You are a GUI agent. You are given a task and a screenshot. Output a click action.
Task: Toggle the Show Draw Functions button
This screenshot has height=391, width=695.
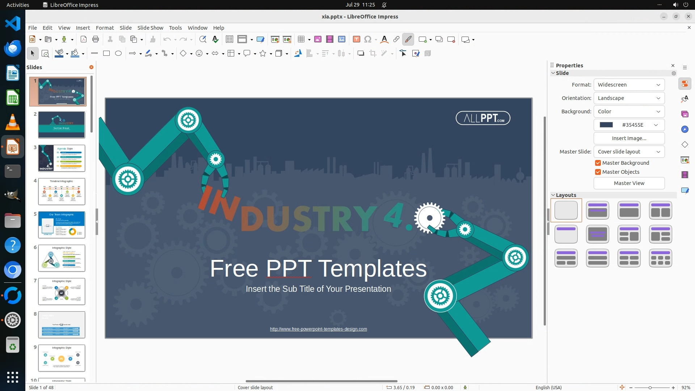[408, 39]
